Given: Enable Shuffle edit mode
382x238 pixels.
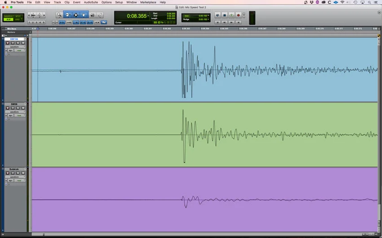Looking at the screenshot, I should coord(9,16).
